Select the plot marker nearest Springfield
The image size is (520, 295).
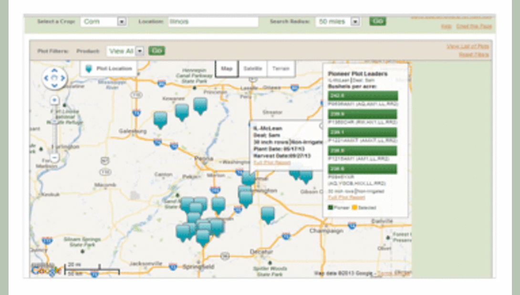pyautogui.click(x=203, y=238)
